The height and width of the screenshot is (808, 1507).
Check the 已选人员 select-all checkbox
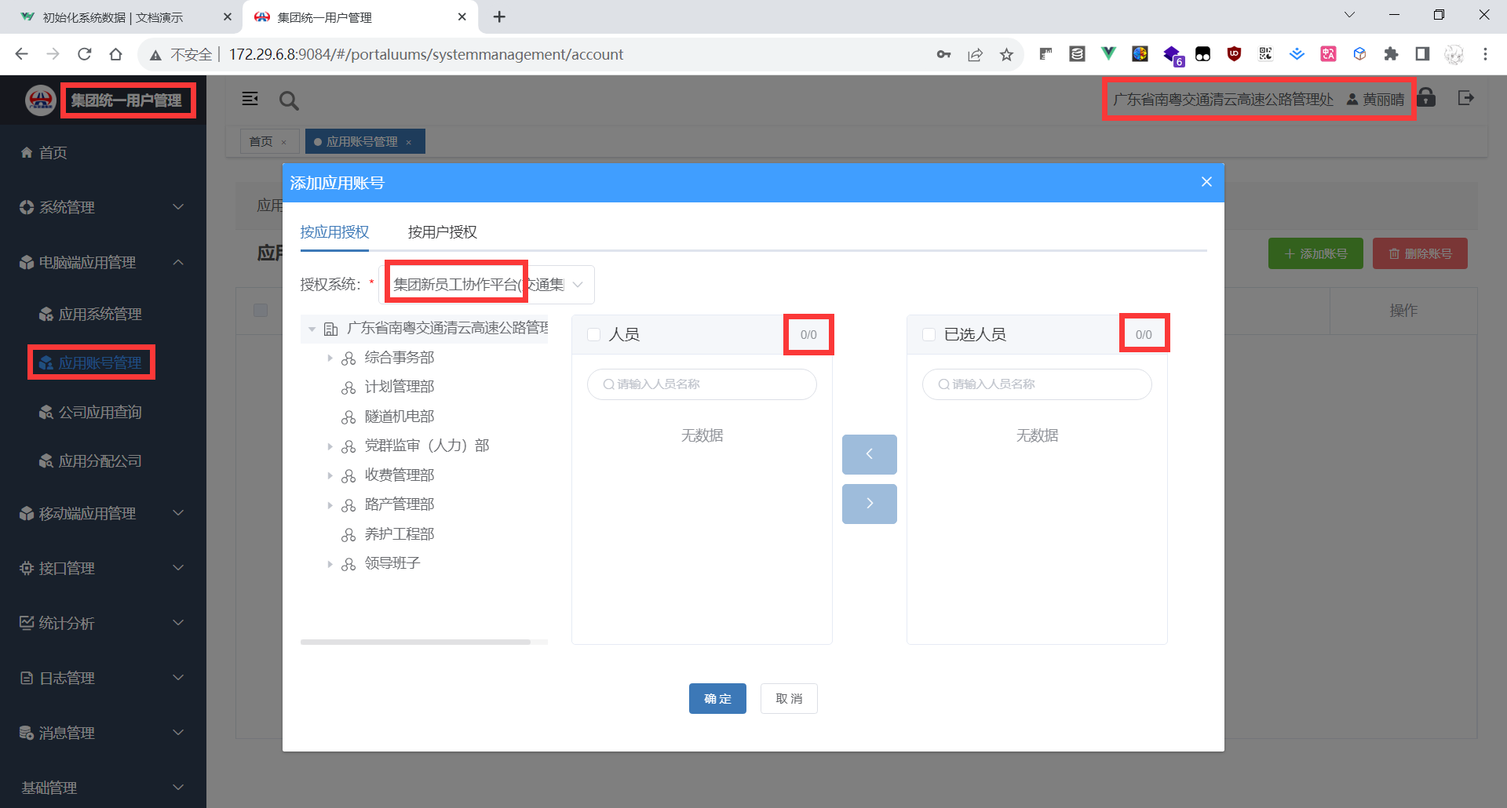click(x=929, y=335)
